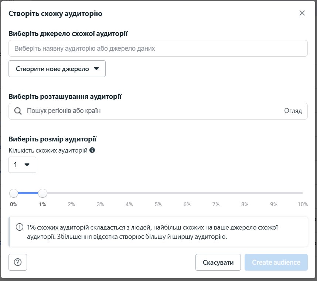Click the info icon beside Кількість схожих аудиторій
The height and width of the screenshot is (281, 317).
(92, 150)
